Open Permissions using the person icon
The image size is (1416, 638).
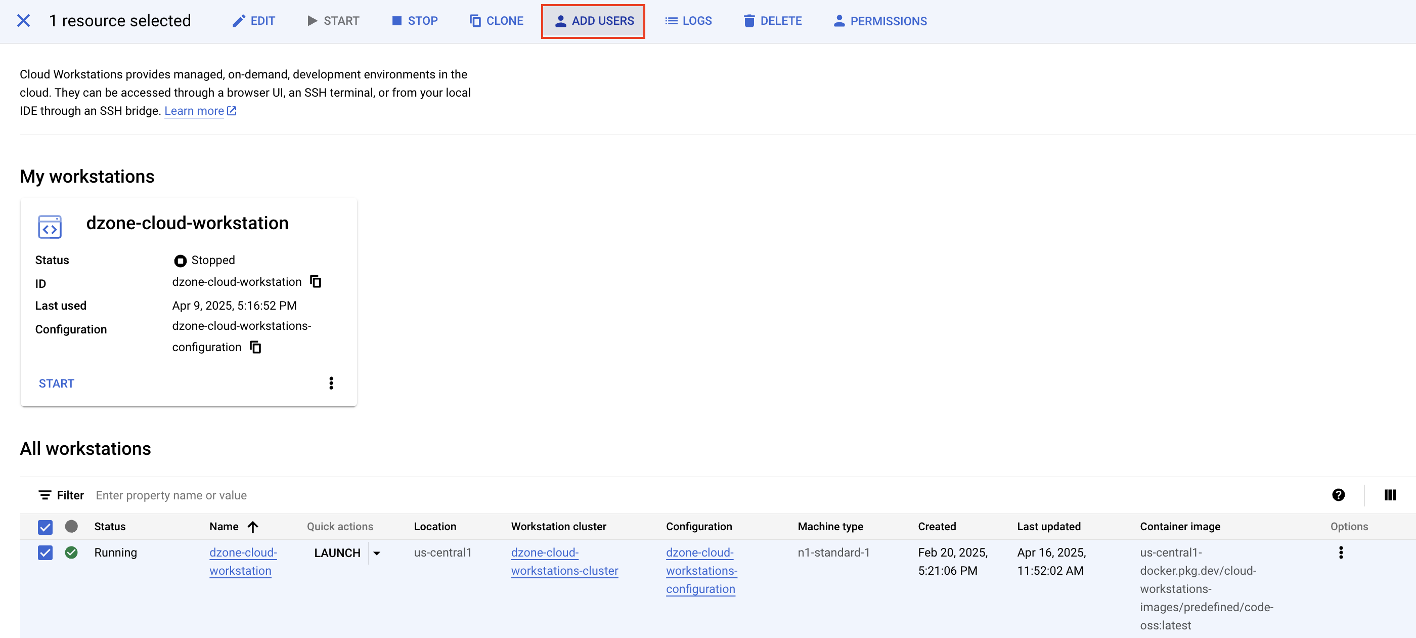[838, 21]
